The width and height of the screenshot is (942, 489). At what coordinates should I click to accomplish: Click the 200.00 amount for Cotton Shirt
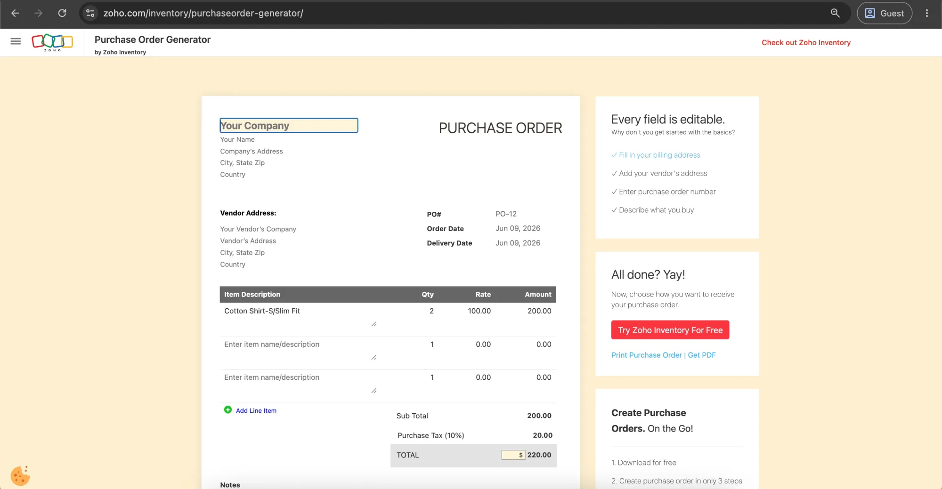tap(539, 311)
